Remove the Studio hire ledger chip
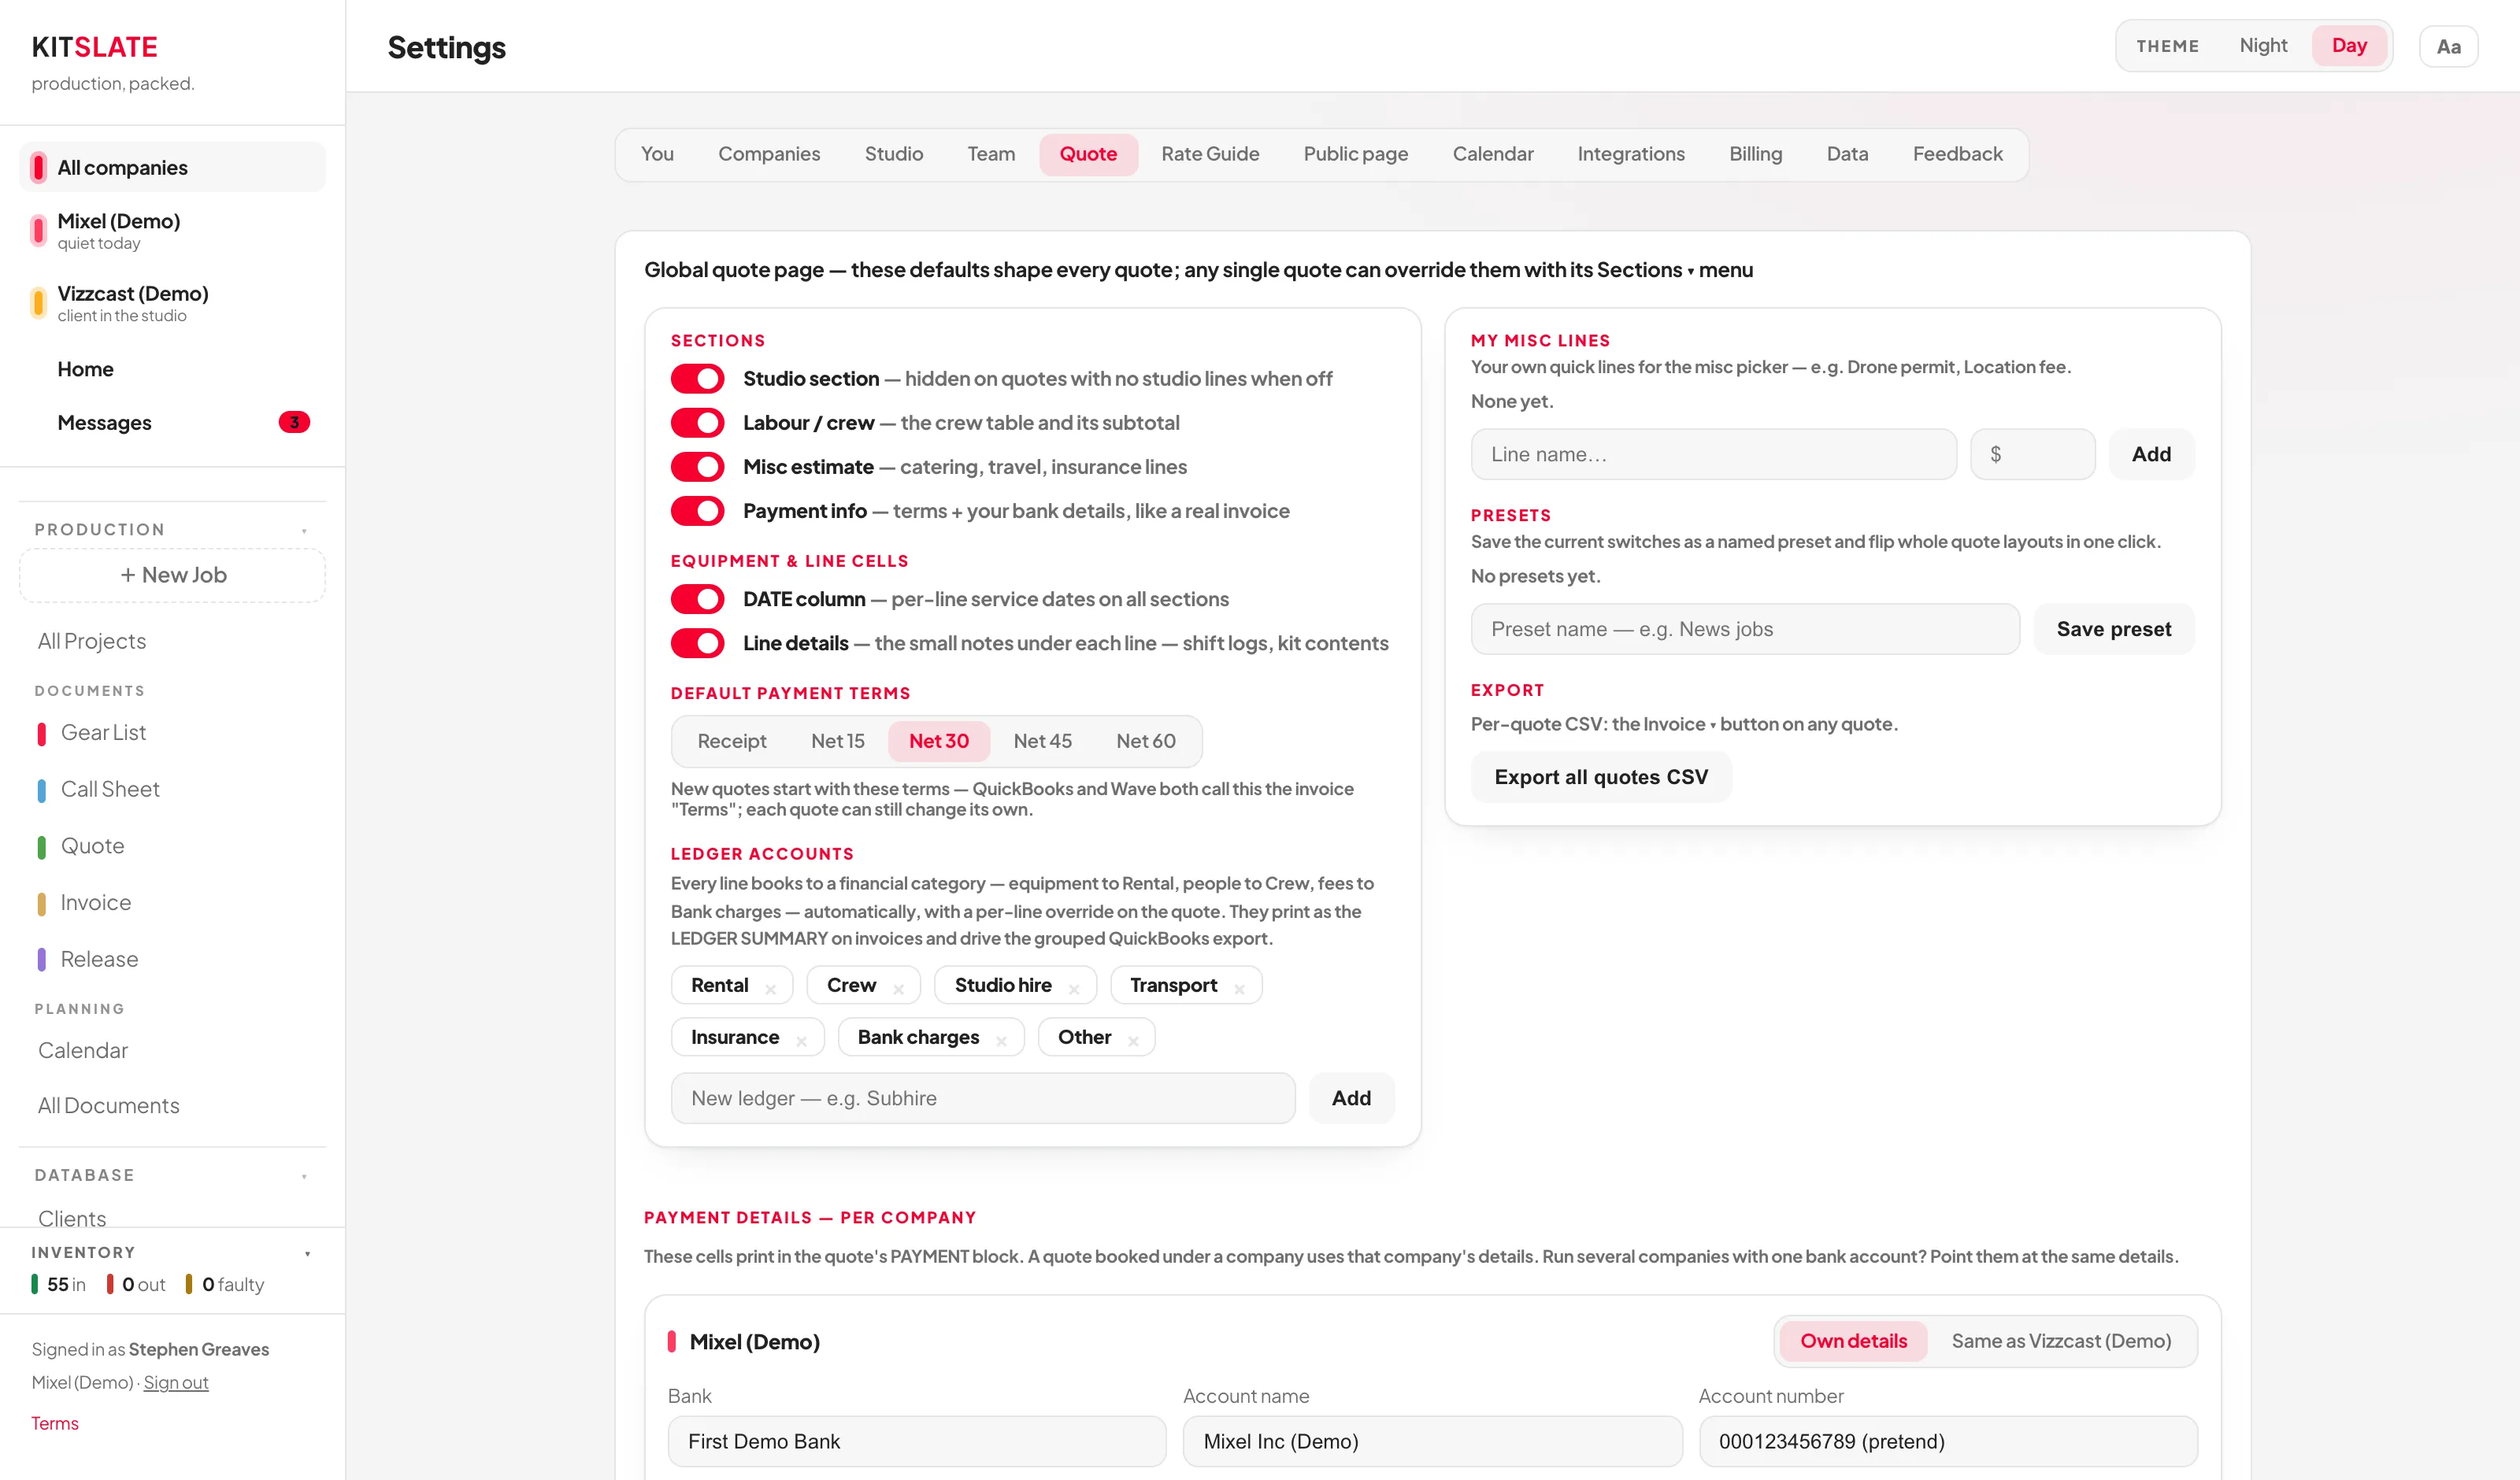Screen dimensions: 2520x1480 click(x=1073, y=988)
